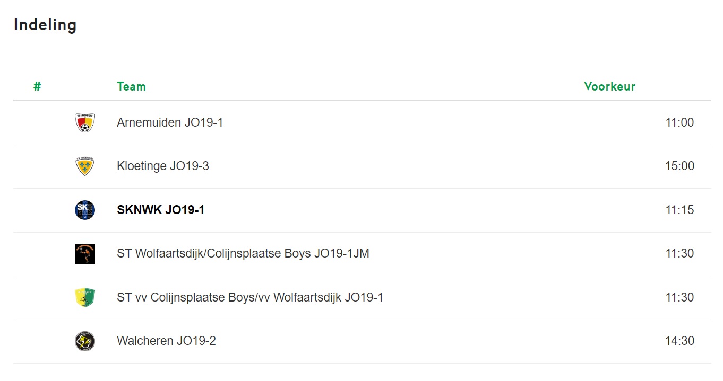The width and height of the screenshot is (723, 381).
Task: Click the Voorkeur column header
Action: coord(610,86)
